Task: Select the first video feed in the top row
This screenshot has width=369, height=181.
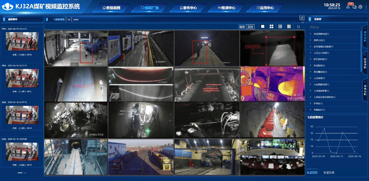Action: [x=76, y=48]
